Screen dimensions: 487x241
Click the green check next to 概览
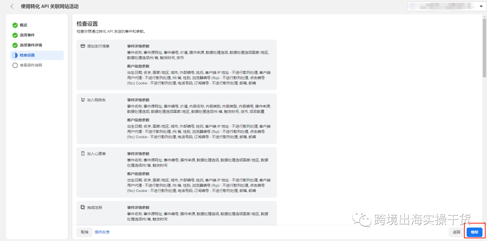point(15,25)
